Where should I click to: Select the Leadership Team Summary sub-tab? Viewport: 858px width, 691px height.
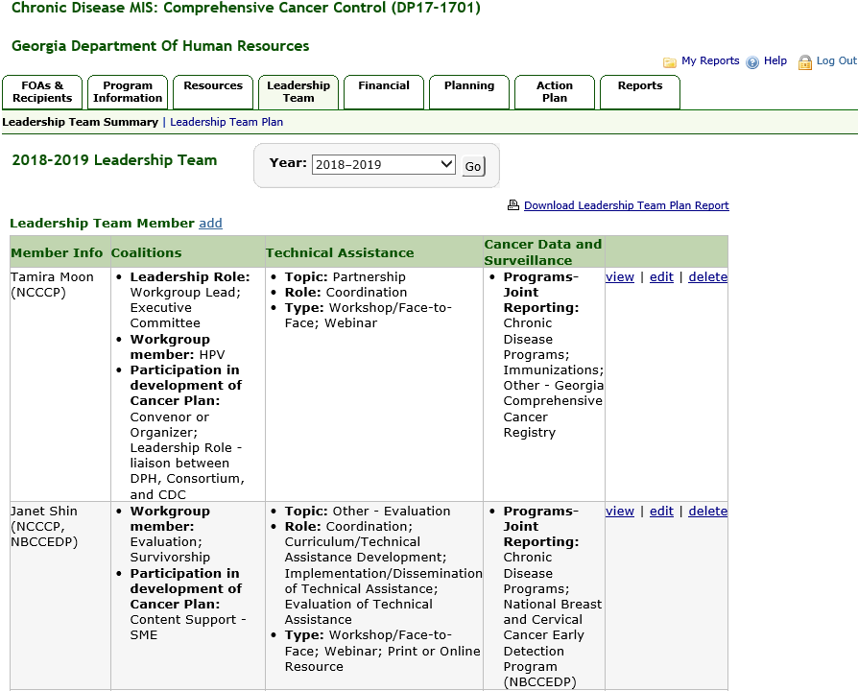pyautogui.click(x=80, y=122)
